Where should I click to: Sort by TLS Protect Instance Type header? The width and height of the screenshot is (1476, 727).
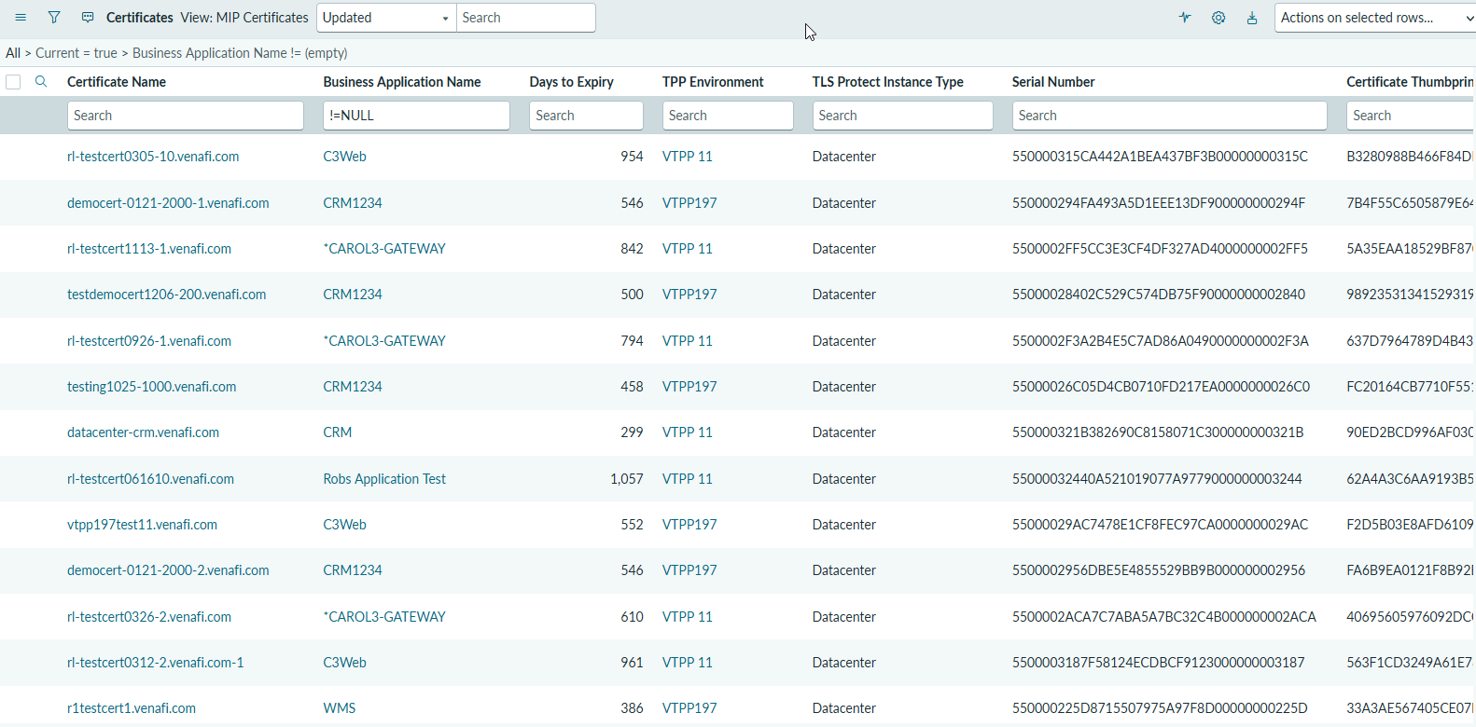[x=887, y=82]
